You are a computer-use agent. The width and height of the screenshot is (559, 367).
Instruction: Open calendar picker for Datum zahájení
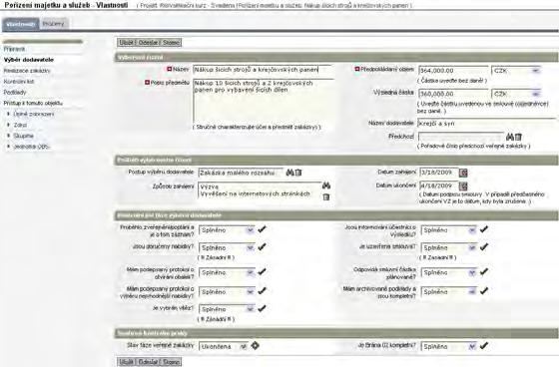click(463, 173)
